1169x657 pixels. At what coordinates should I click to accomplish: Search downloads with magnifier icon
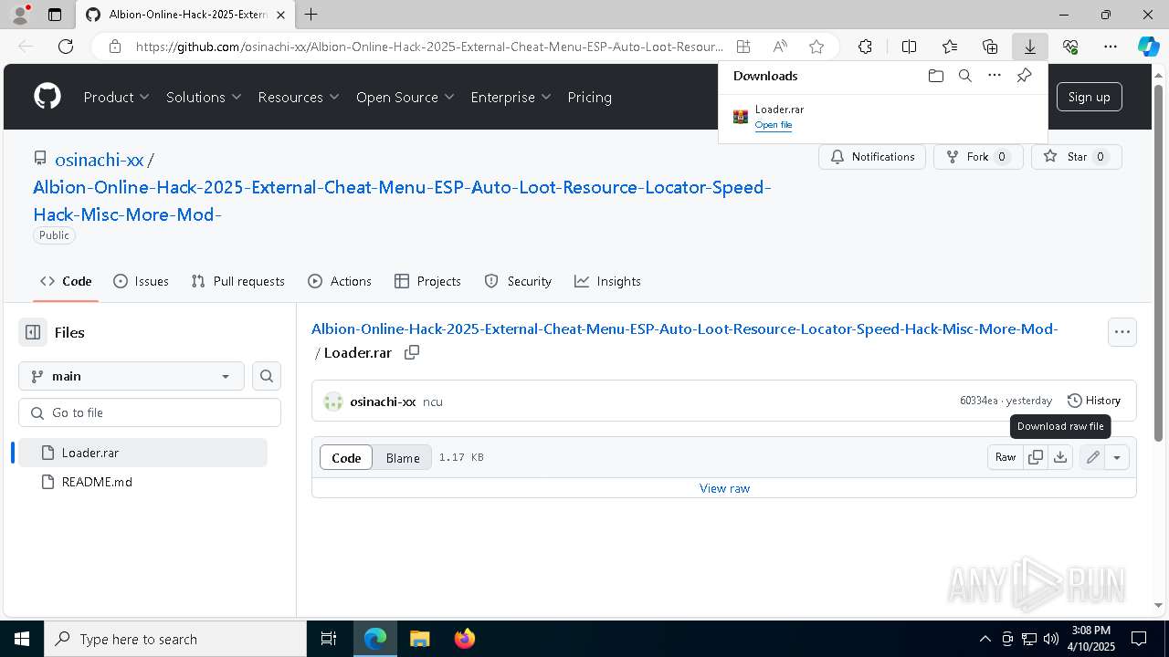964,76
